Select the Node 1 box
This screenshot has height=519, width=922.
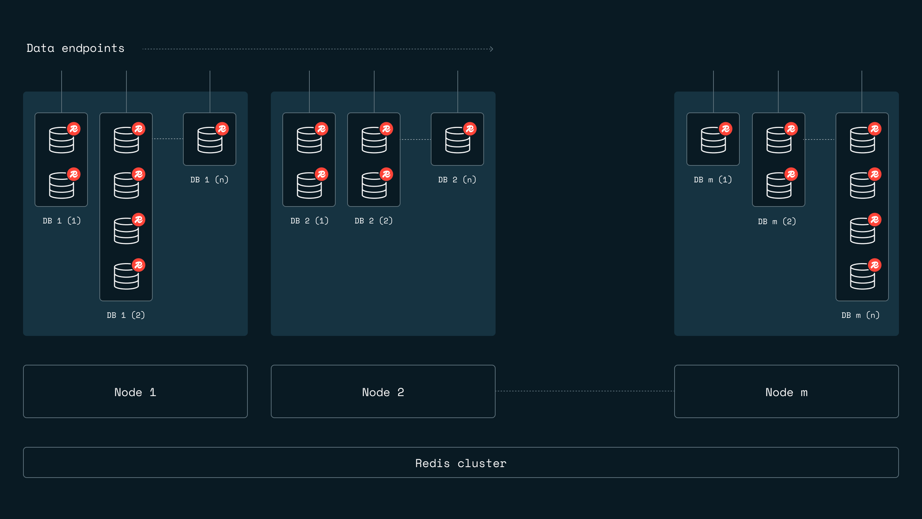click(136, 392)
